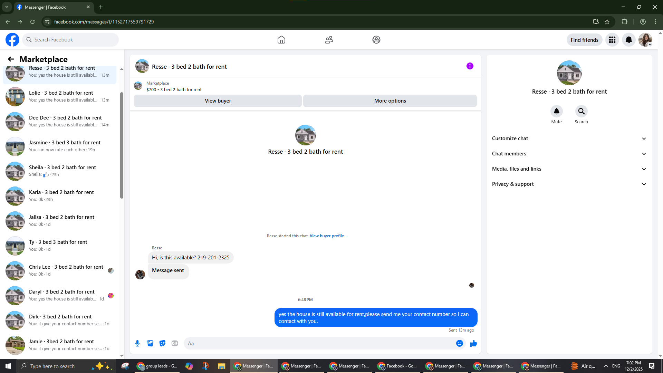
Task: Send a thumbs-up like
Action: (x=473, y=343)
